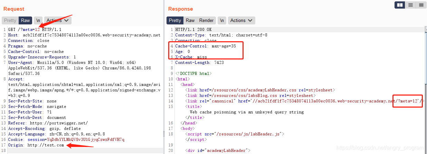Select stacked horizontal layout icon
The image size is (427, 154).
click(x=410, y=5)
